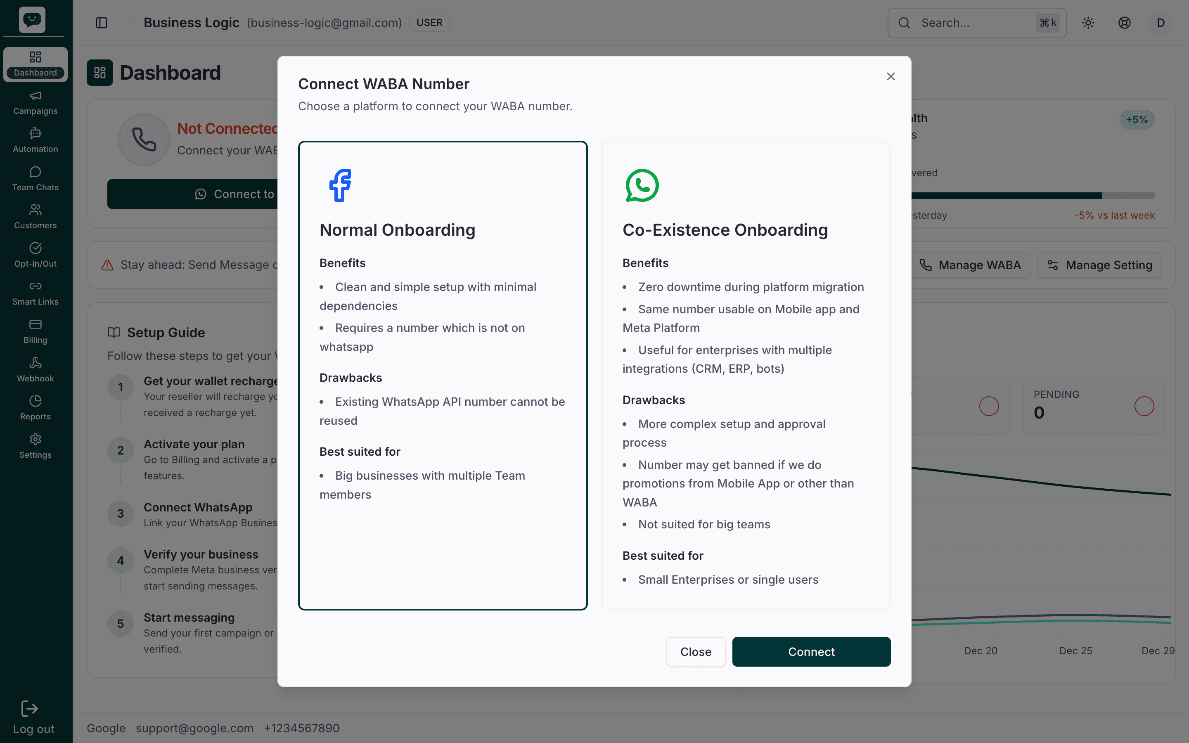
Task: Switch theme with the sun icon
Action: tap(1088, 23)
